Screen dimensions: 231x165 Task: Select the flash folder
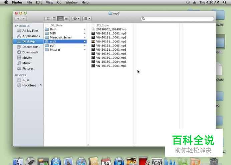point(65,29)
